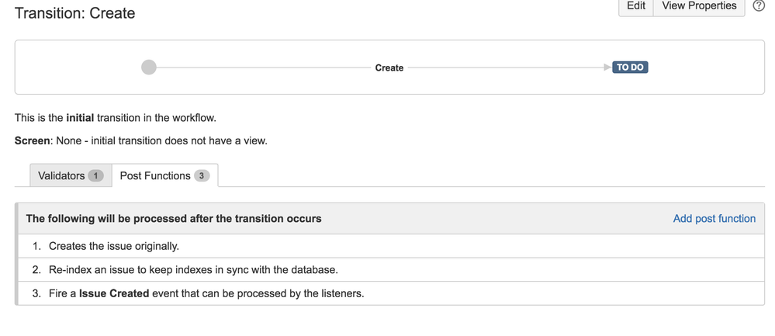The width and height of the screenshot is (775, 336).
Task: Click the post functions panel header text
Action: [174, 218]
